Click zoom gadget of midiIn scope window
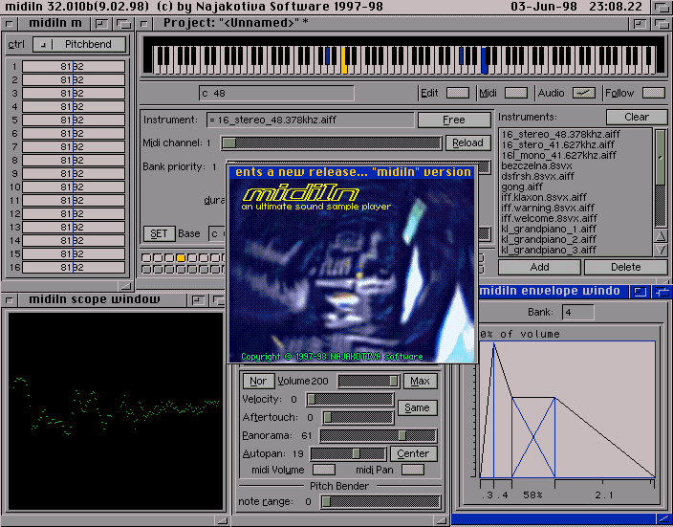Screen dimensions: 673x527 pyautogui.click(x=198, y=299)
